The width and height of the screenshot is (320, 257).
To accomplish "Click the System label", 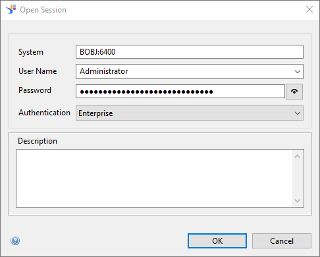I will (31, 52).
